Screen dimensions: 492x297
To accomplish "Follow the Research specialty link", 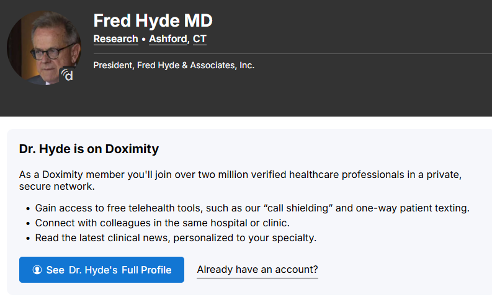I will coord(115,39).
